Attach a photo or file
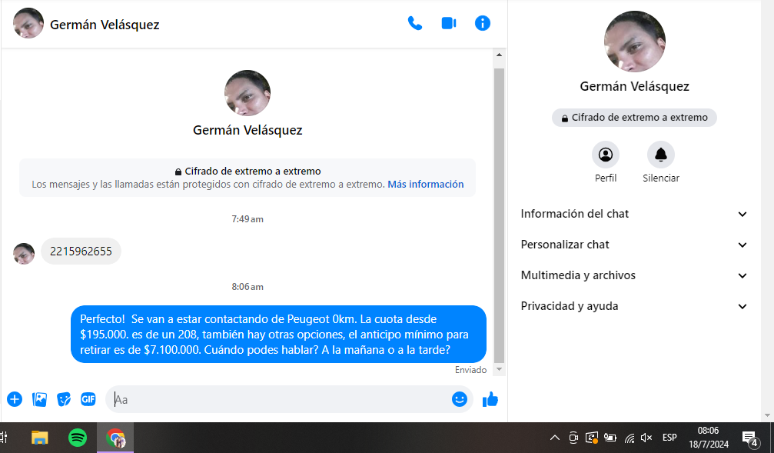This screenshot has height=453, width=774. pyautogui.click(x=39, y=399)
